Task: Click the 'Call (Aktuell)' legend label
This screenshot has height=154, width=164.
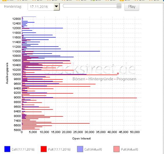Action: pos(93,149)
